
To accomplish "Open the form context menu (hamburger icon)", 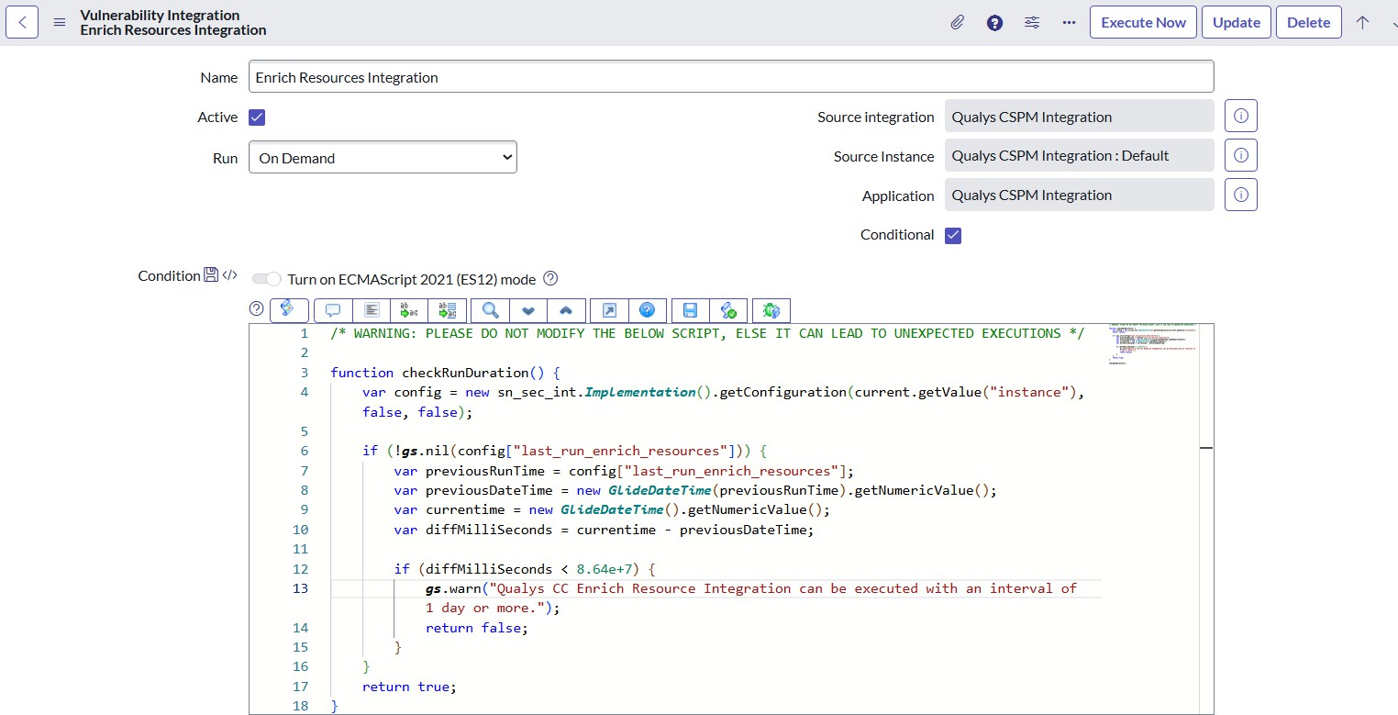I will [x=60, y=23].
